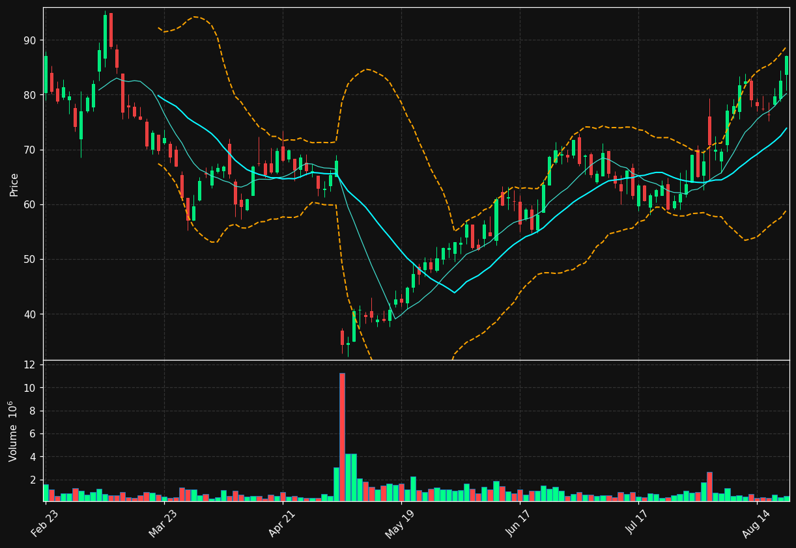Click the 70 price axis value
Image resolution: width=796 pixels, height=548 pixels.
(x=30, y=150)
